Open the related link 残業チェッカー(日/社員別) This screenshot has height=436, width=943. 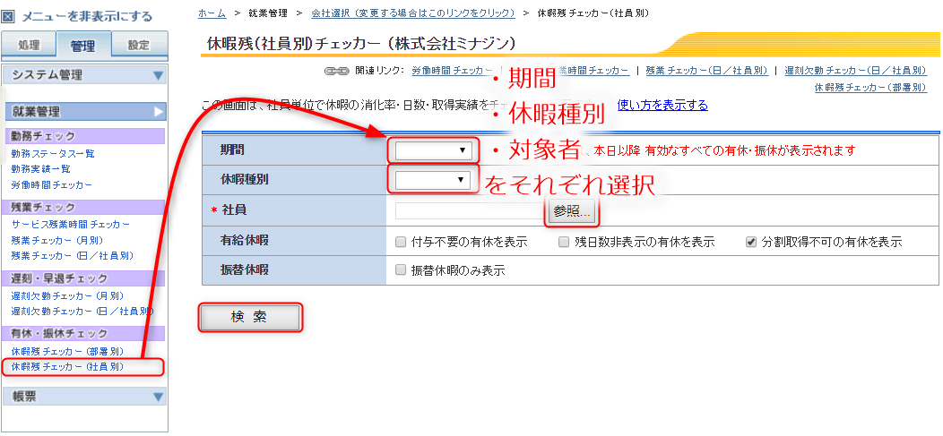706,71
